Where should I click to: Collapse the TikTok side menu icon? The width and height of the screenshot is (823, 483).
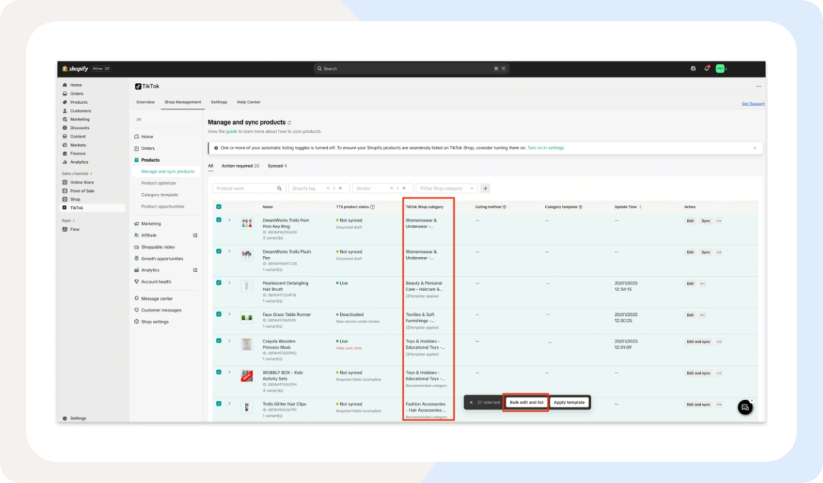[x=139, y=119]
